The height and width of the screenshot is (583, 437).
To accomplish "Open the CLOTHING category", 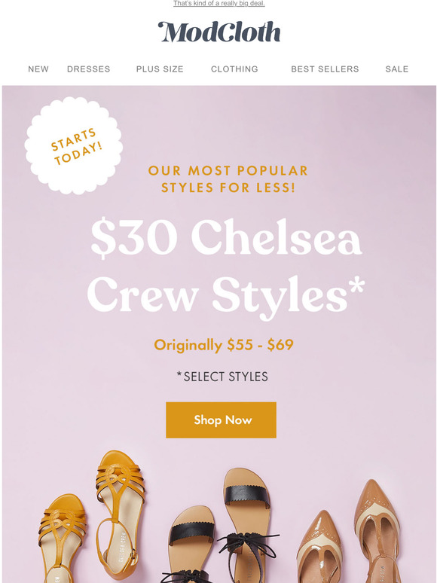I will [234, 69].
